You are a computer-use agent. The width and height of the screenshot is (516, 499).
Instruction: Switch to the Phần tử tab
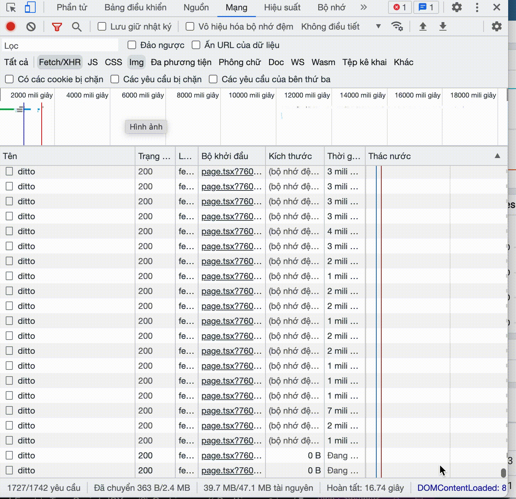(72, 7)
